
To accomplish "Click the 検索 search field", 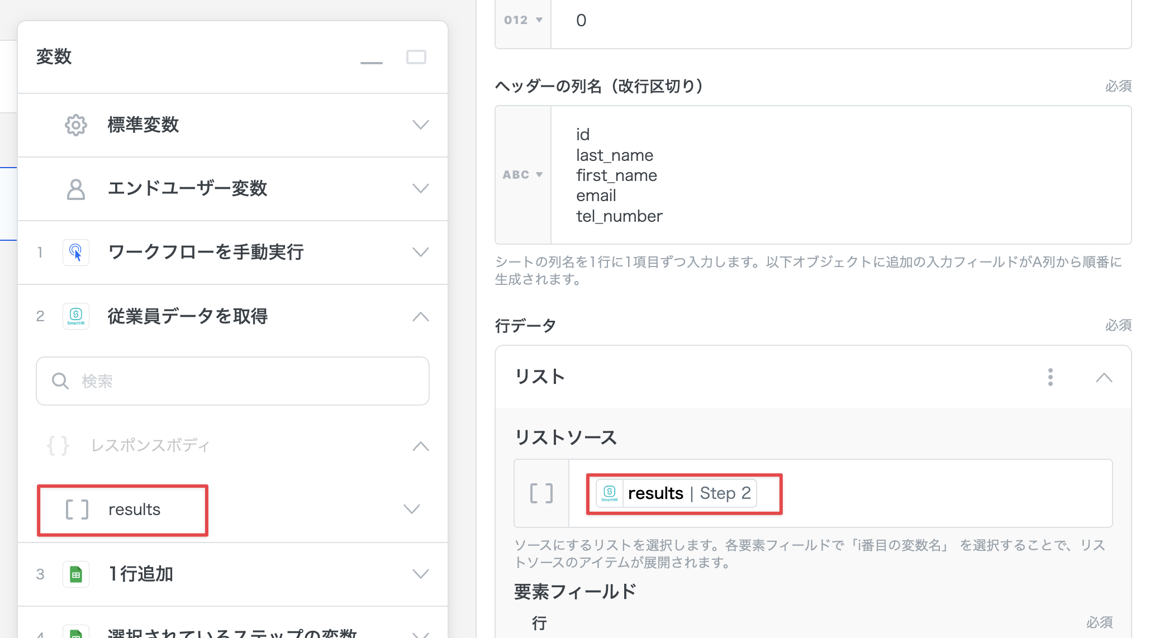I will 232,381.
